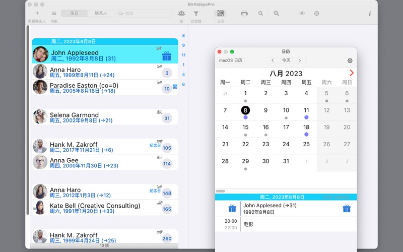Viewport: 403px width, 252px height.
Task: Click the New Contact plus icon
Action: coord(37,14)
